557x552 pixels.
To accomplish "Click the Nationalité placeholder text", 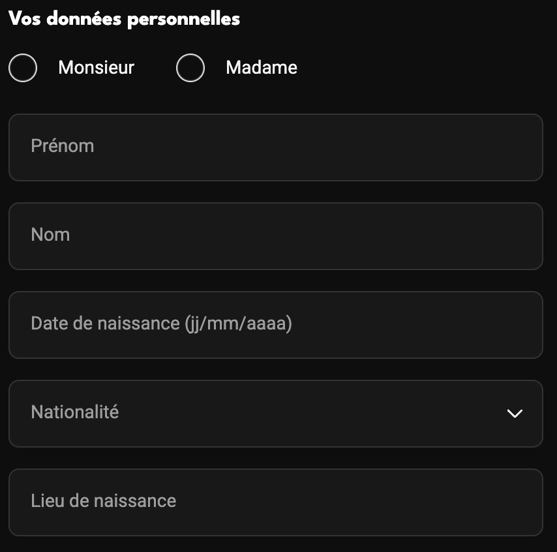I will [75, 412].
